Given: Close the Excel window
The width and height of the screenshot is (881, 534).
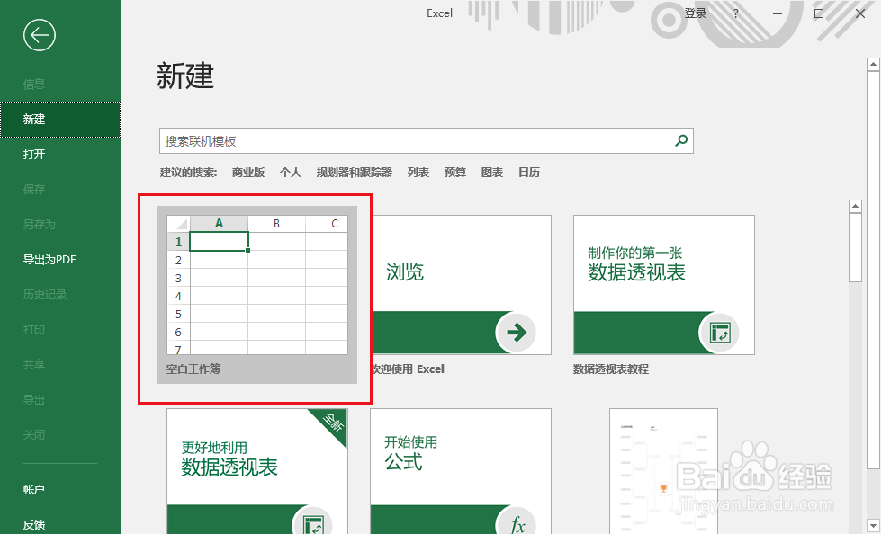Looking at the screenshot, I should 860,14.
